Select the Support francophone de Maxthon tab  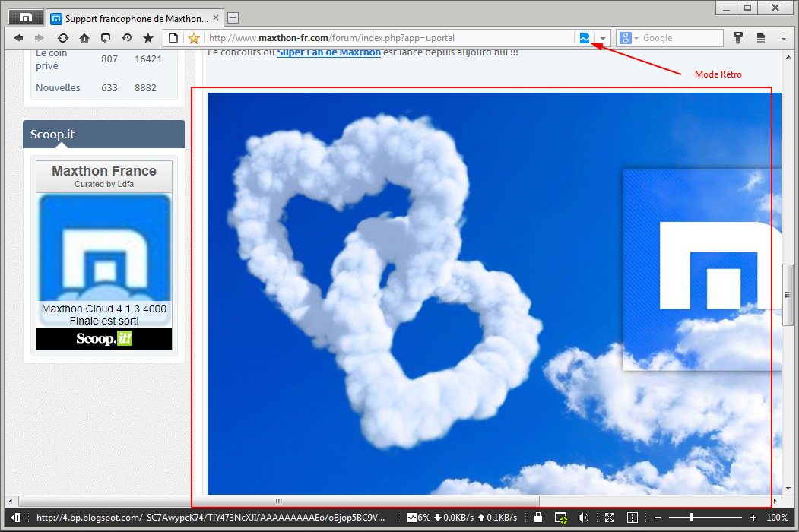[x=135, y=18]
